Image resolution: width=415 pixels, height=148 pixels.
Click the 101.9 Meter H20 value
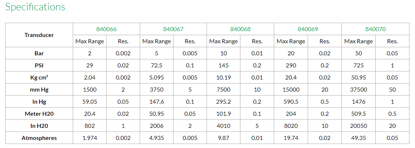[223, 114]
